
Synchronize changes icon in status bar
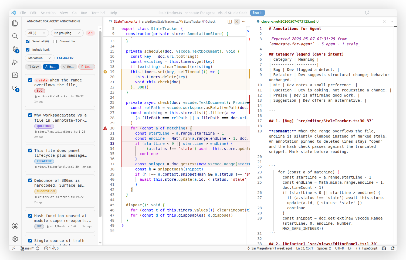[x=38, y=248]
